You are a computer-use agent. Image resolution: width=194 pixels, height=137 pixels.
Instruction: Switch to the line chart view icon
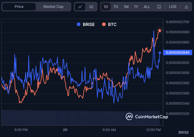coord(80,6)
